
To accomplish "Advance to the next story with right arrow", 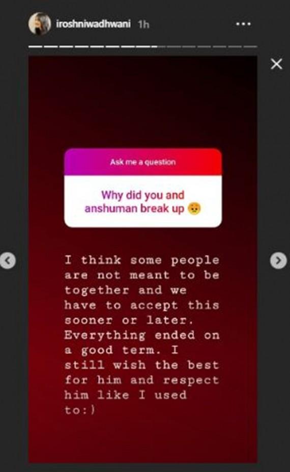I will pyautogui.click(x=278, y=260).
